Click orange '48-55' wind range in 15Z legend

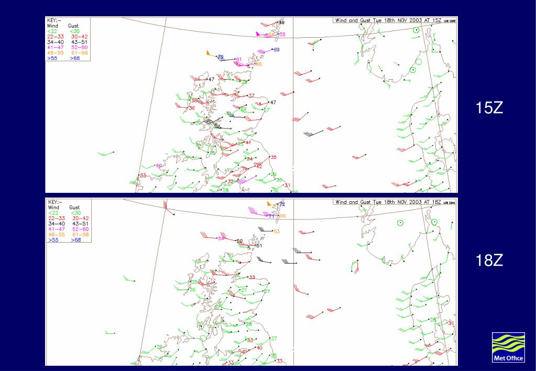point(56,53)
